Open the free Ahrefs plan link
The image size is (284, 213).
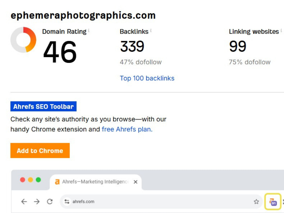click(127, 129)
